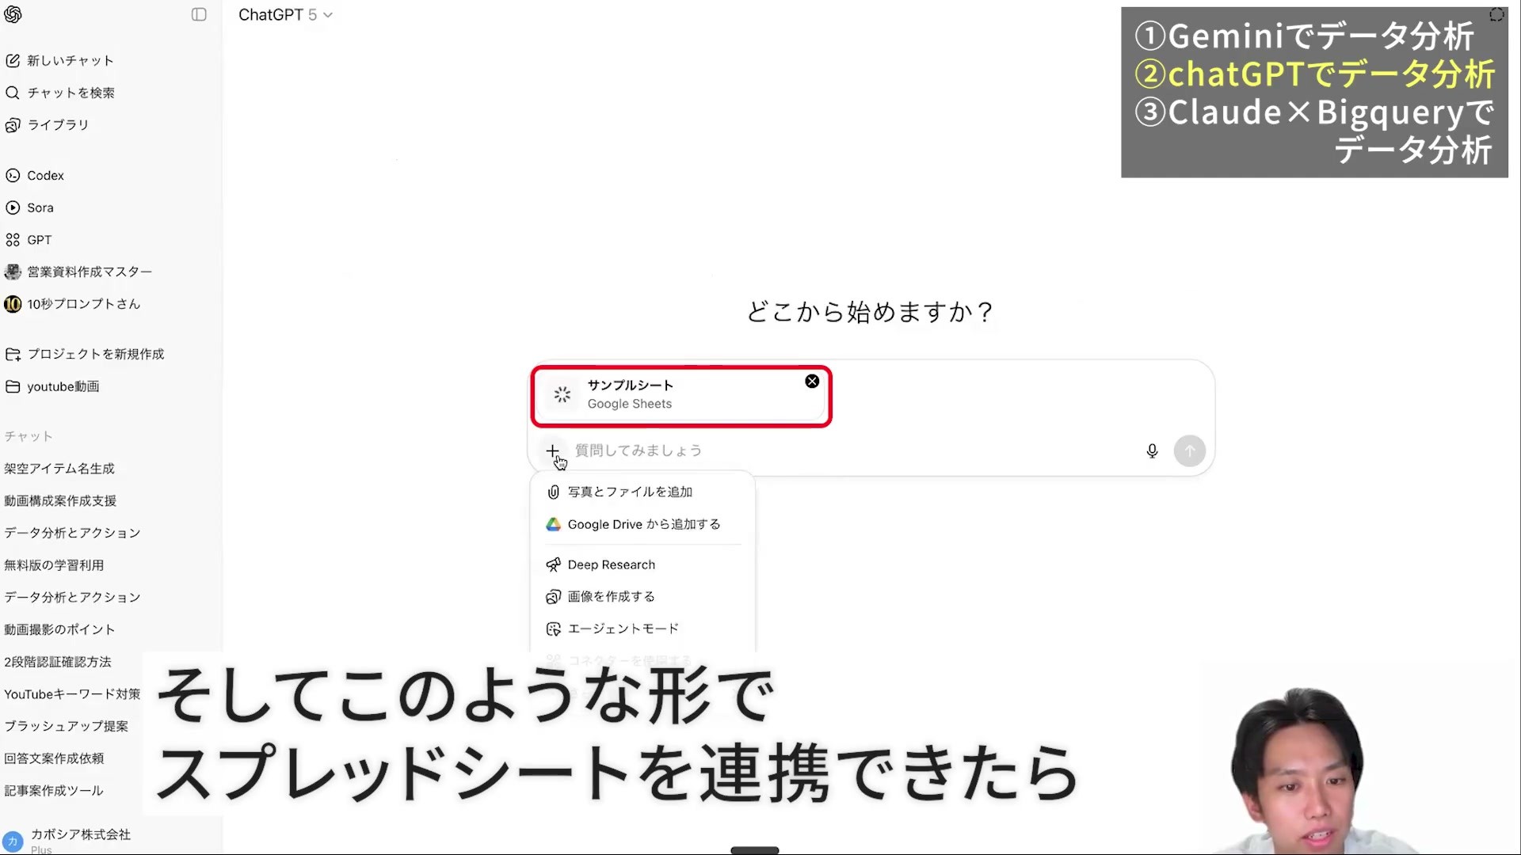This screenshot has width=1521, height=855.
Task: Select Deep Research from menu
Action: tap(642, 564)
